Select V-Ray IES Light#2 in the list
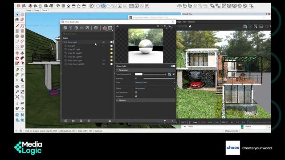285x160 pixels. click(75, 57)
